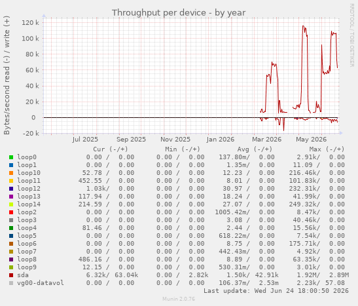358x306 pixels.
Task: Click the loop8 dark purple swatch
Action: [x=11, y=259]
